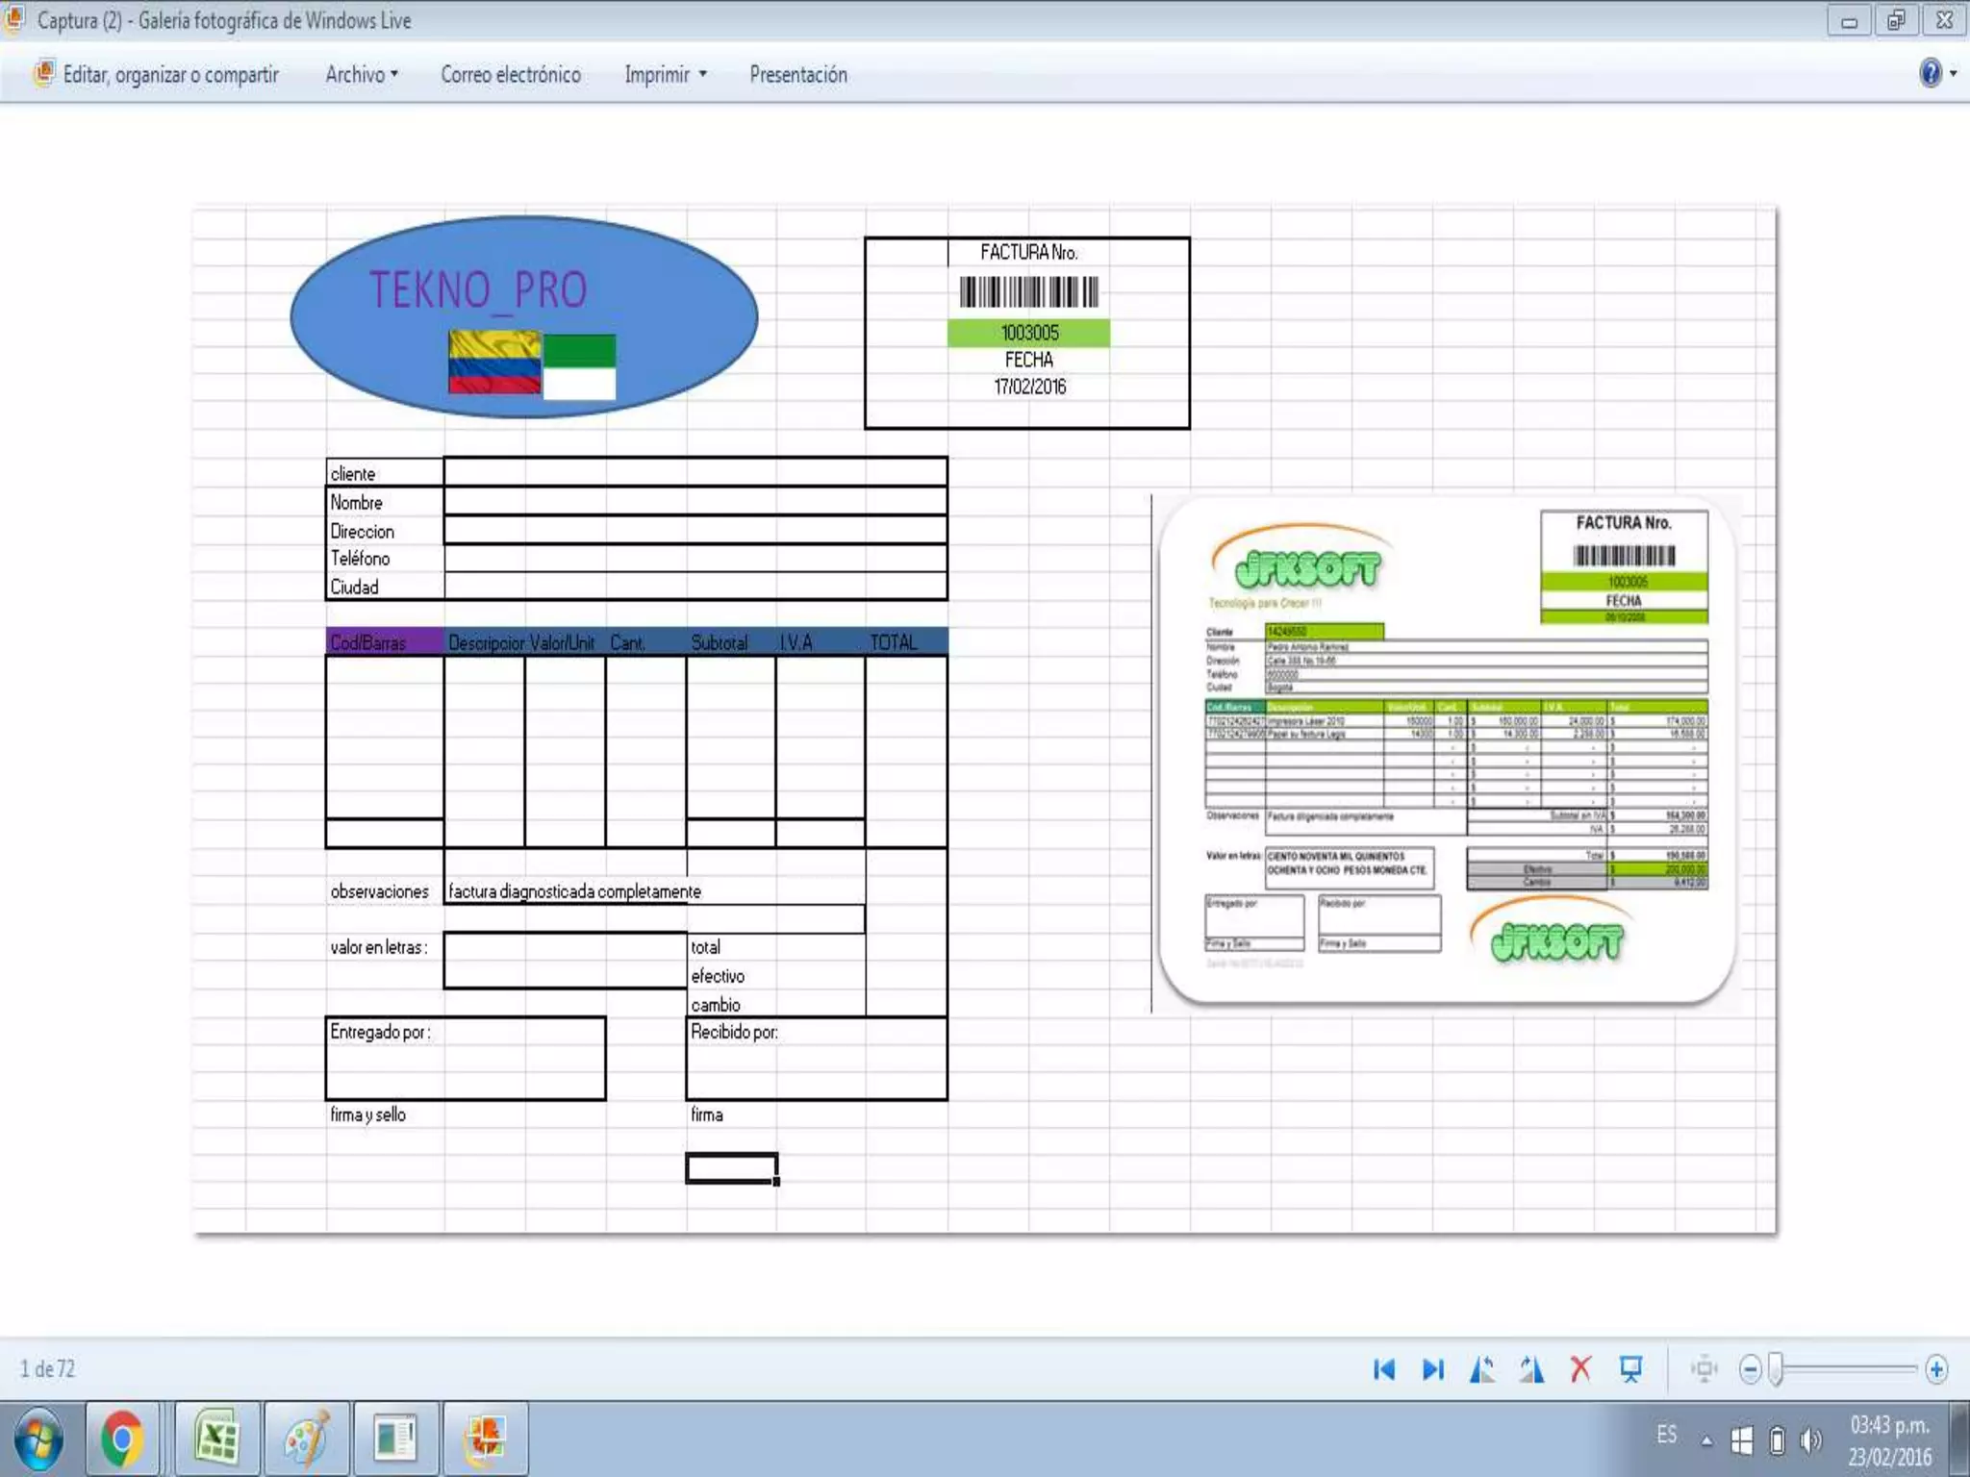Click the zoom in plus button
The width and height of the screenshot is (1970, 1477).
[1936, 1369]
